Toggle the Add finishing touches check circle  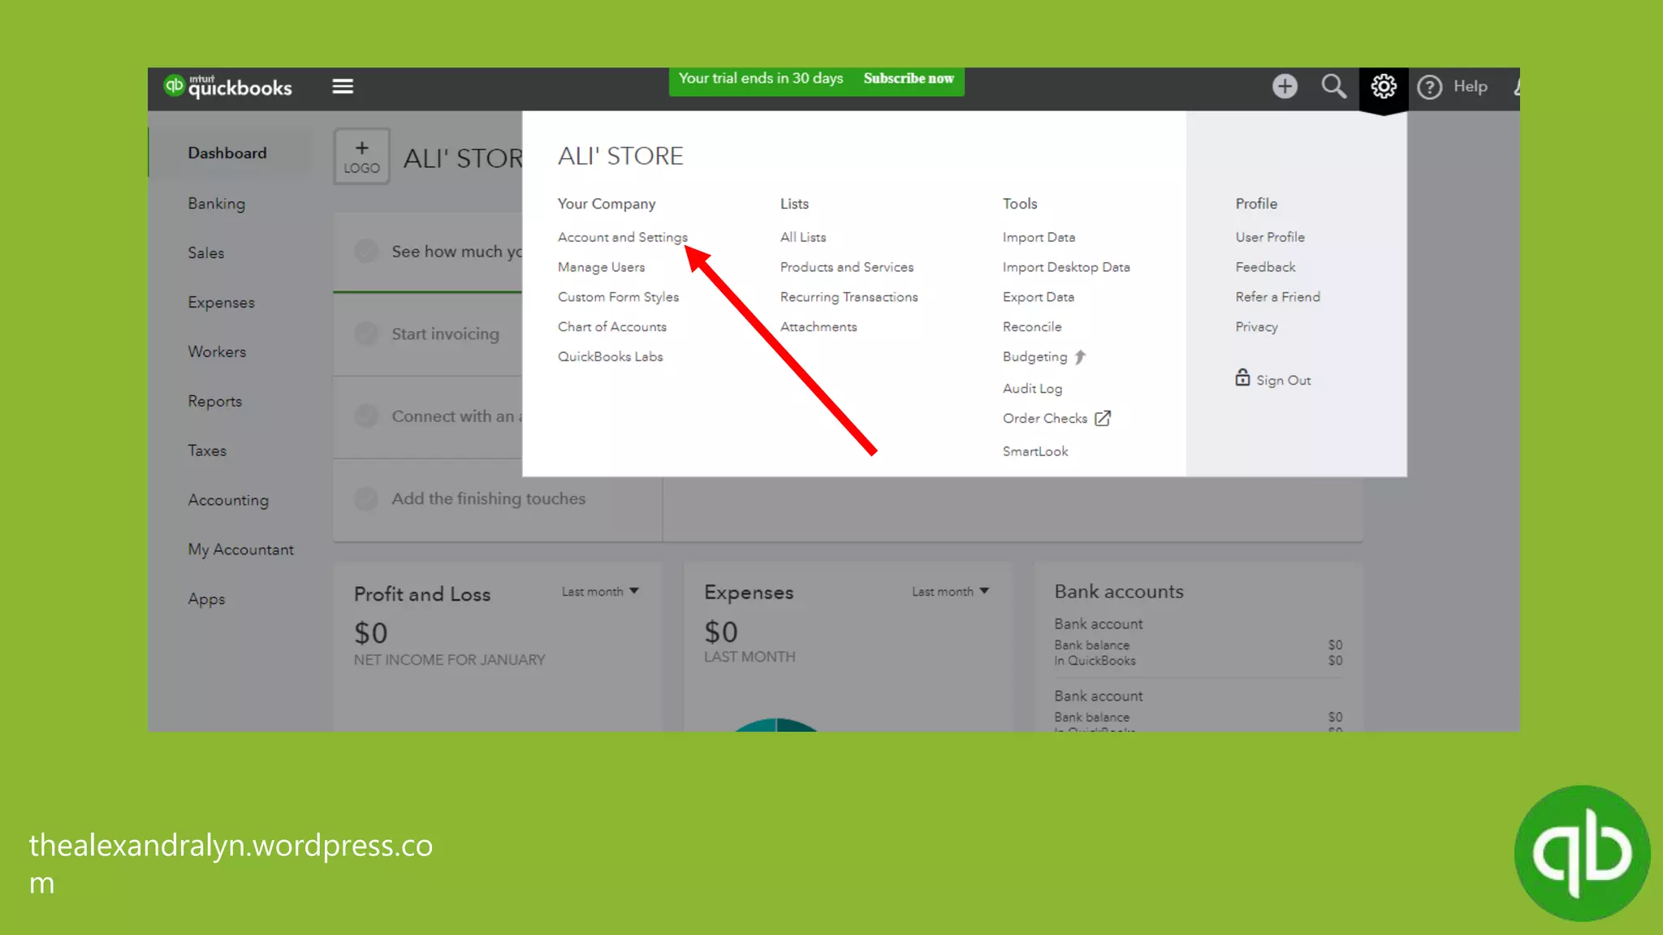pos(366,498)
